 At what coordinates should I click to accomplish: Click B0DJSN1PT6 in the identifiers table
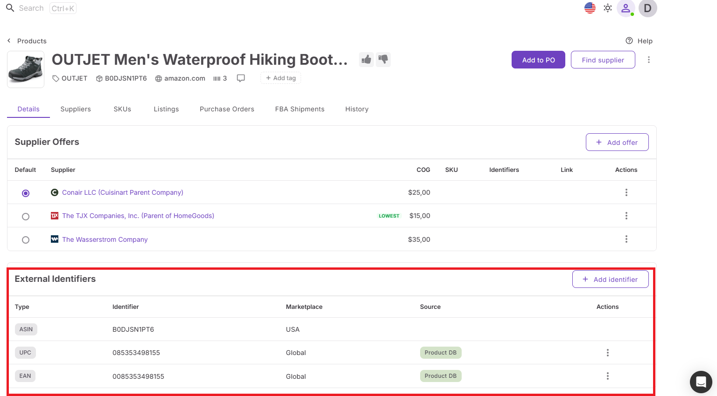tap(133, 329)
